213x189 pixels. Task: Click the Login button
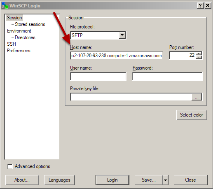click(112, 180)
